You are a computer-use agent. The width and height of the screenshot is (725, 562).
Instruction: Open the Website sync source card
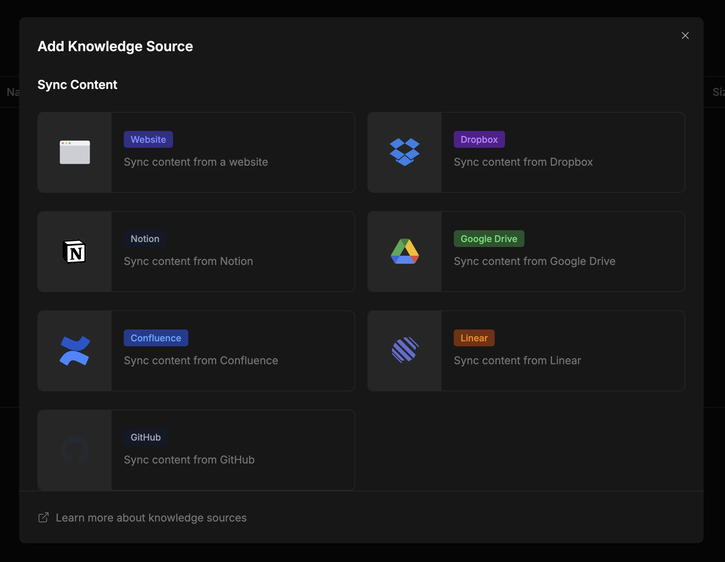click(233, 152)
